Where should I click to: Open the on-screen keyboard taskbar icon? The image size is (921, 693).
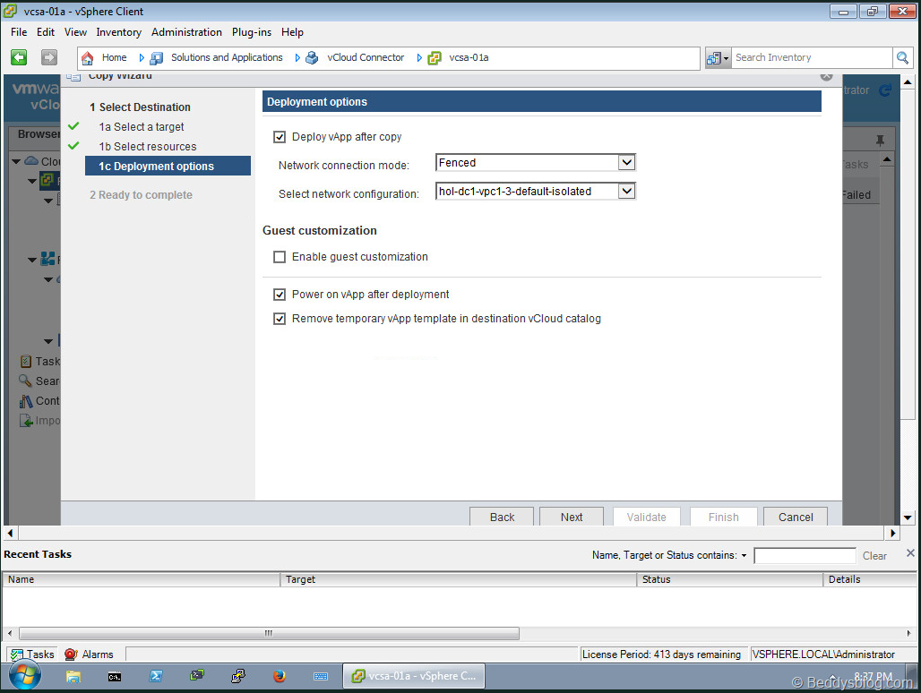click(x=321, y=677)
